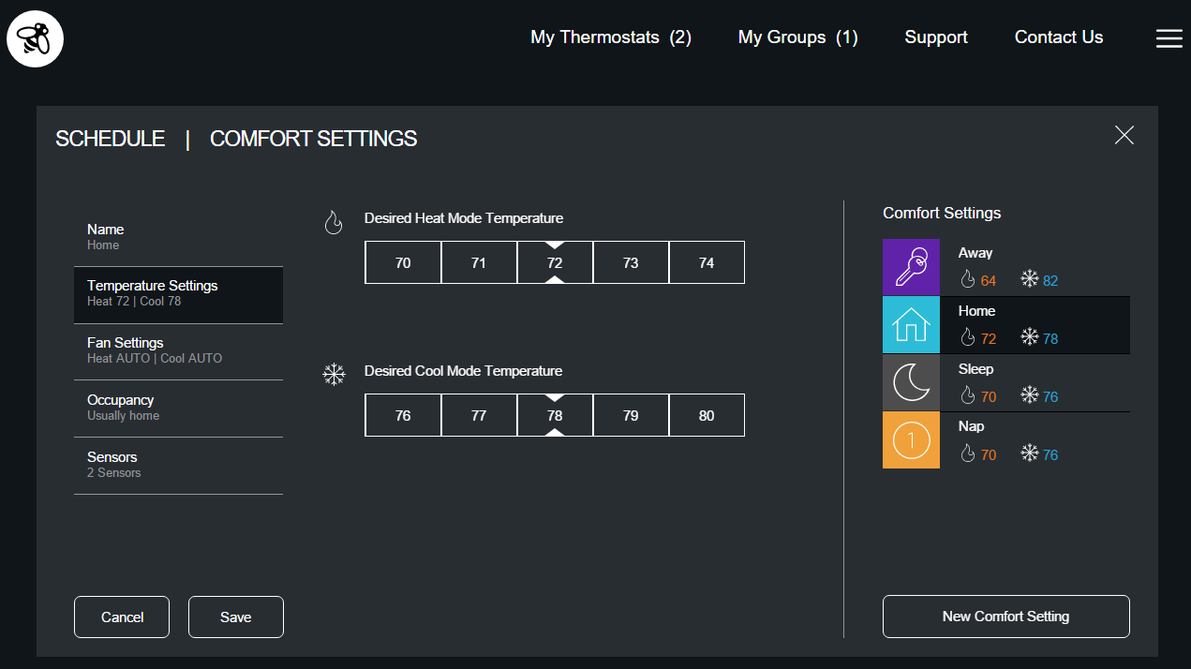The height and width of the screenshot is (669, 1191).
Task: Go to My Thermostats
Action: tap(610, 37)
